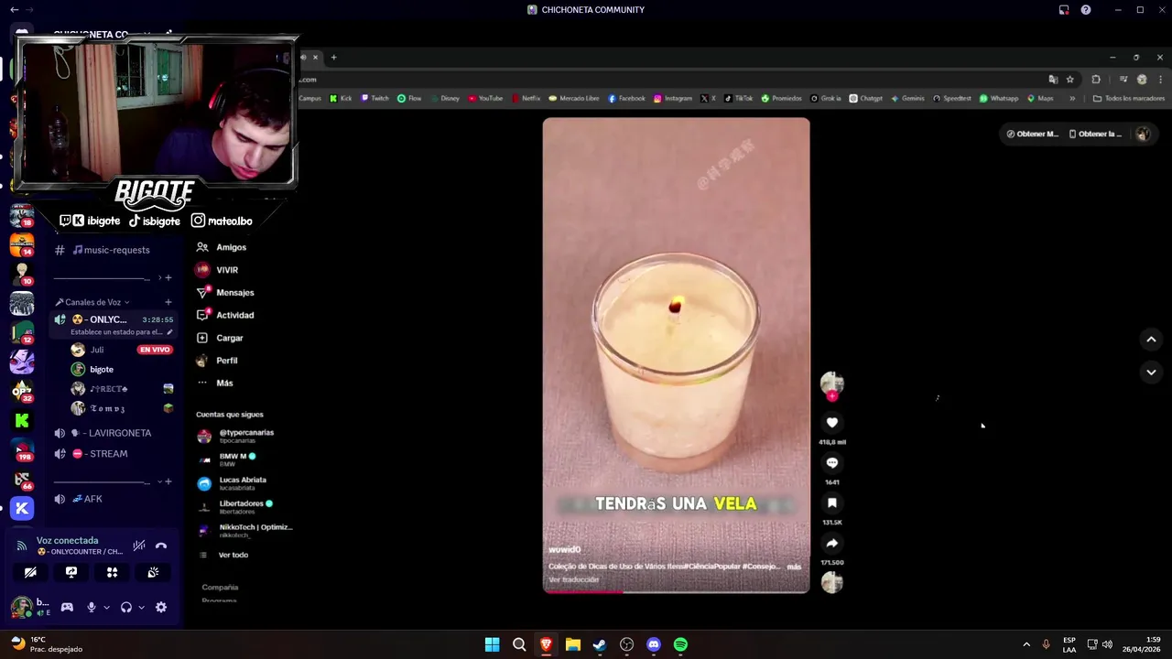Seek along the video progress bar

pyautogui.click(x=676, y=591)
